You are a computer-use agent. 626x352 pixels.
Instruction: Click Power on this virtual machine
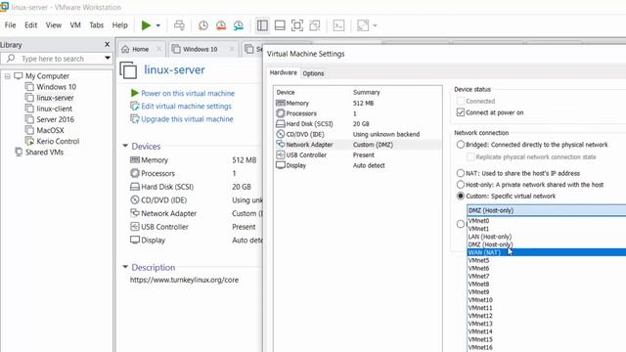tap(188, 93)
